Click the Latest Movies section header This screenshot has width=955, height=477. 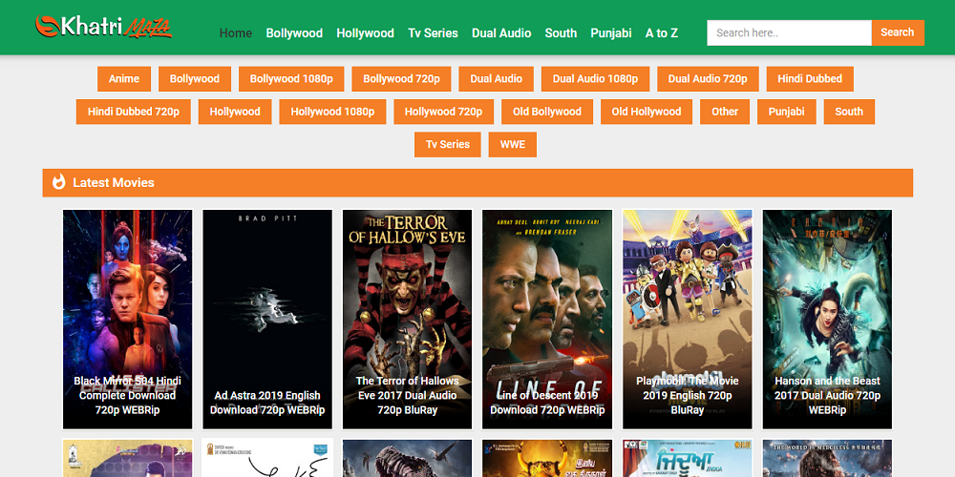tap(477, 182)
